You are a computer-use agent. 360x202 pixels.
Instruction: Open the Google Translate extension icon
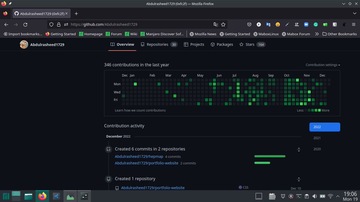tap(268, 25)
